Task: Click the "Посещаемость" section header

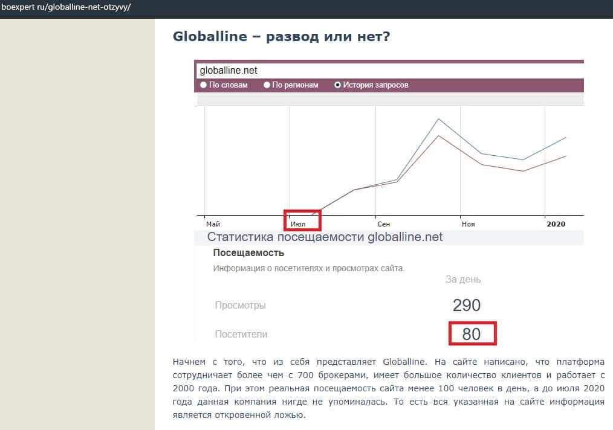Action: (x=248, y=253)
